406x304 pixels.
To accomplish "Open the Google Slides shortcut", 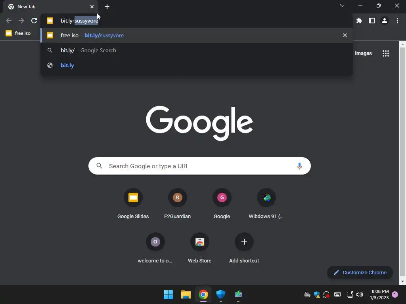I will pyautogui.click(x=133, y=204).
